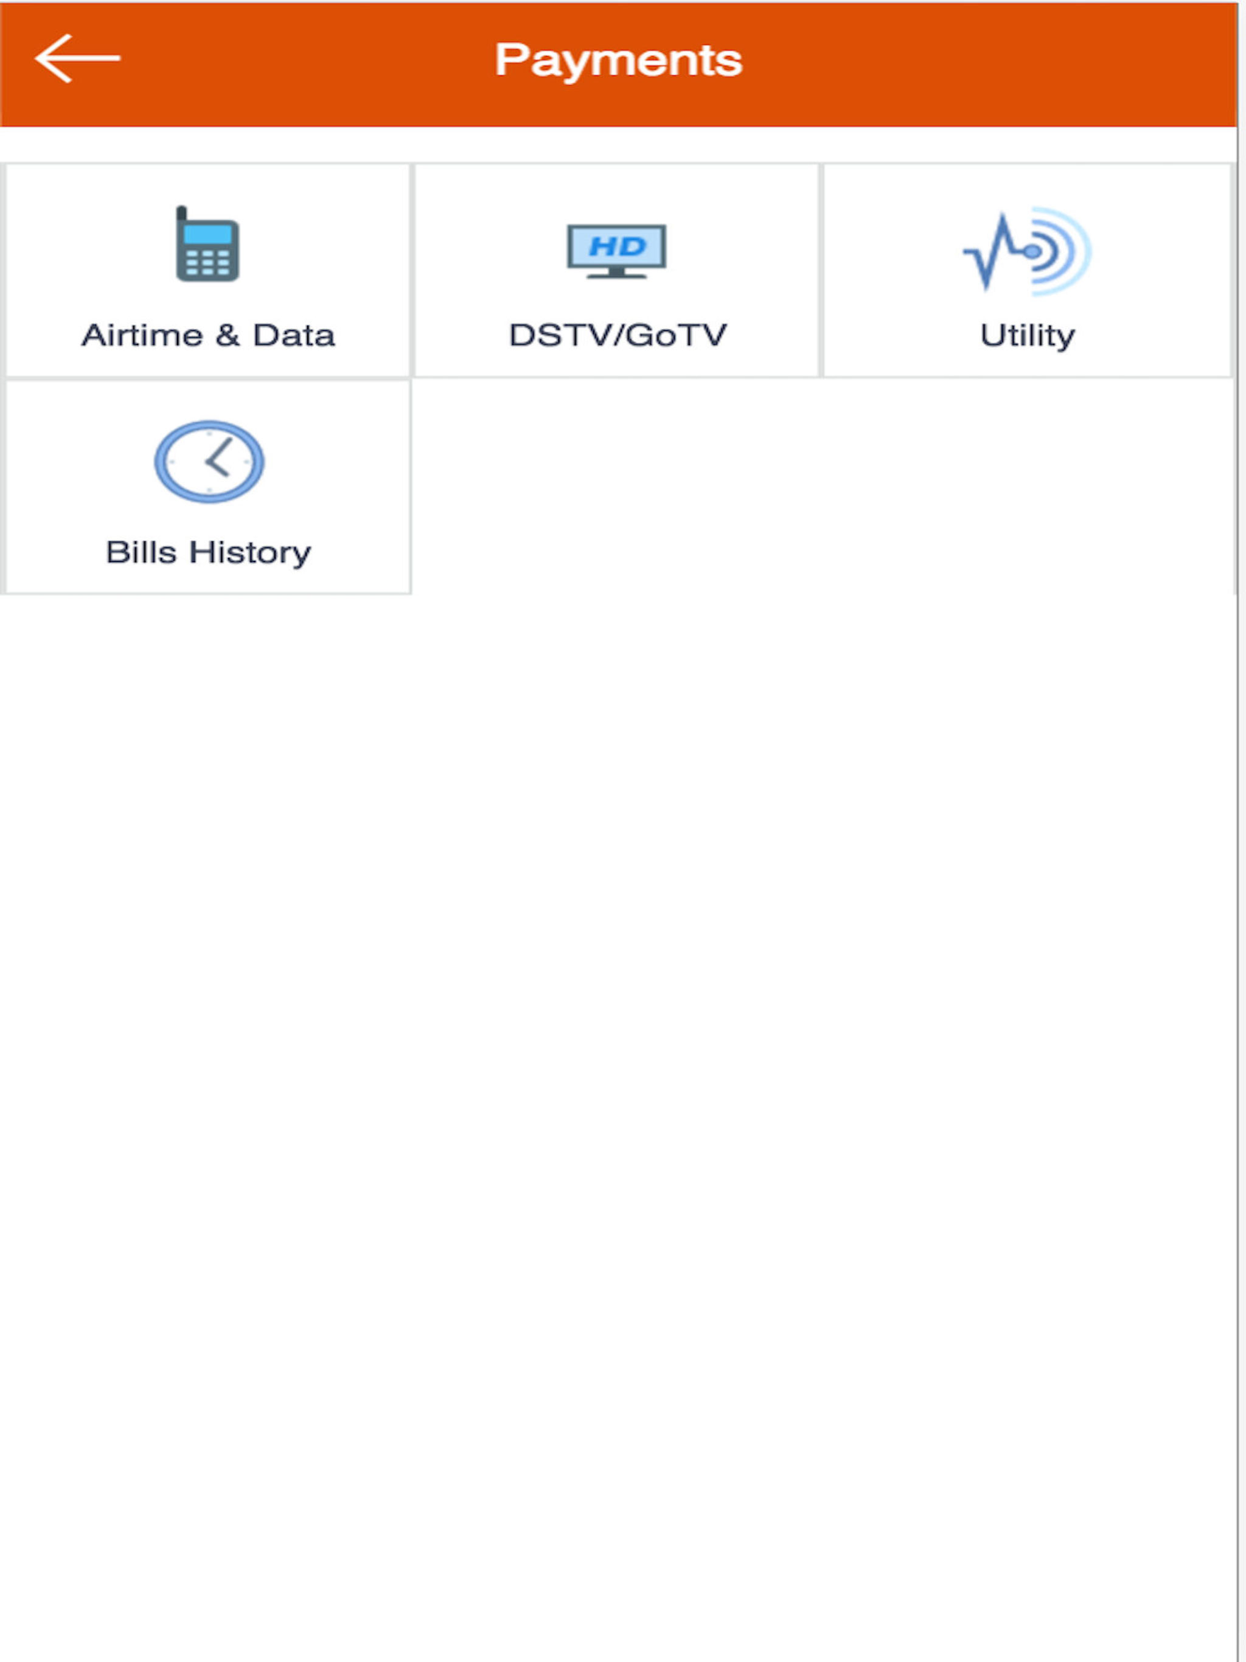This screenshot has height=1662, width=1246.
Task: Click the orange Payments header bar
Action: click(x=618, y=64)
